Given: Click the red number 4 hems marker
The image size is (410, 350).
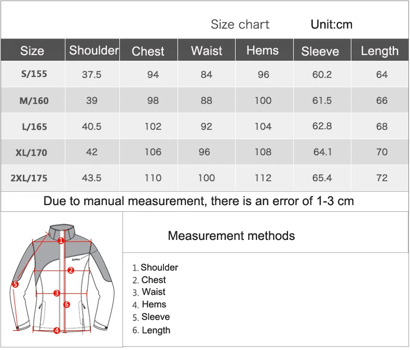Looking at the screenshot, I should point(57,330).
